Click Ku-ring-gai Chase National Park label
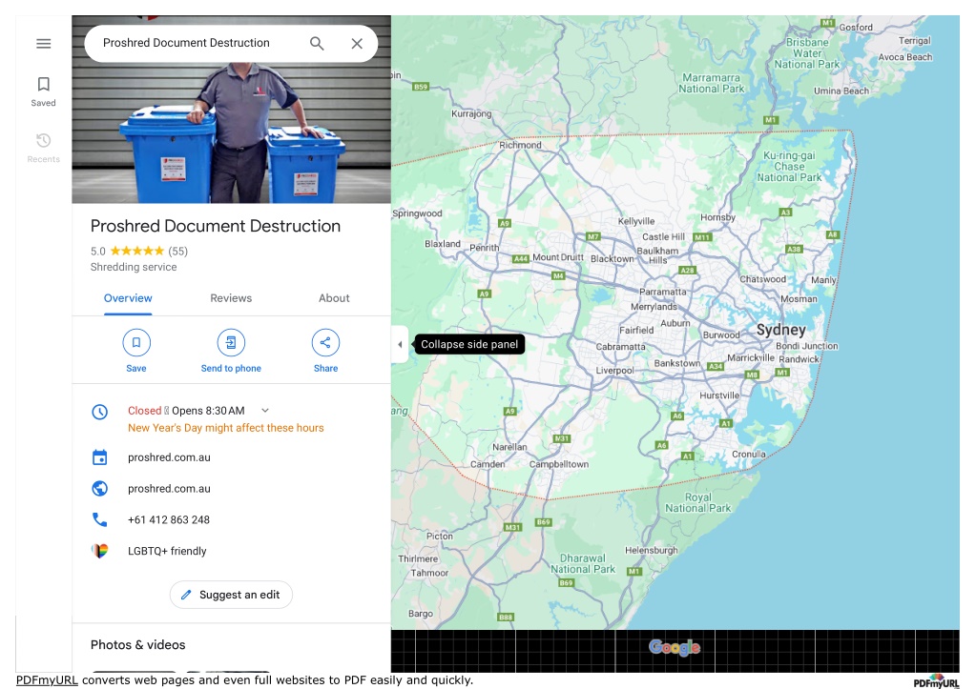The image size is (976, 689). tap(789, 167)
